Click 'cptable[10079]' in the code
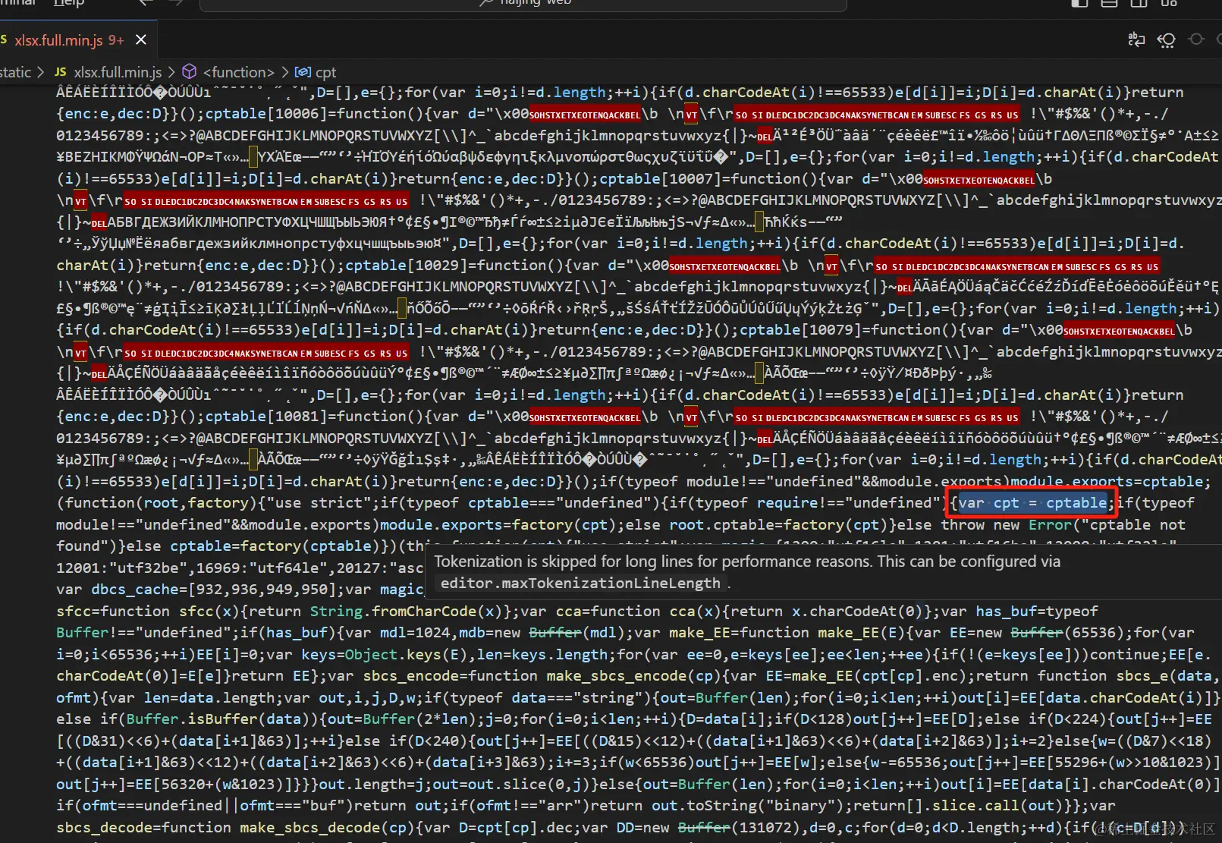Viewport: 1222px width, 843px height. [x=801, y=330]
